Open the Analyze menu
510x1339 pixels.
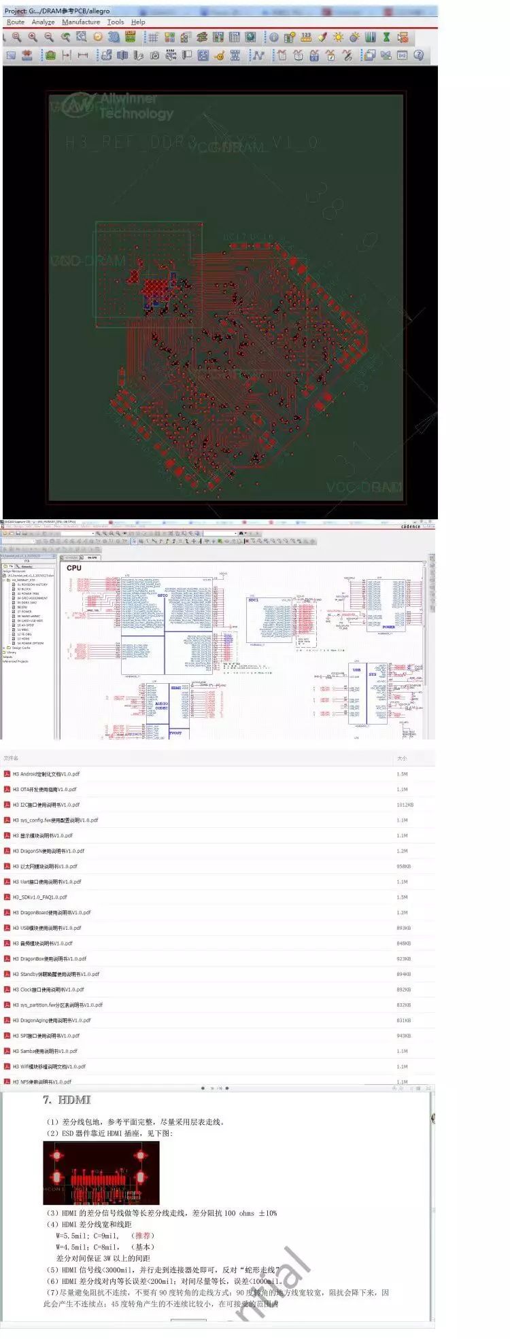[x=43, y=22]
